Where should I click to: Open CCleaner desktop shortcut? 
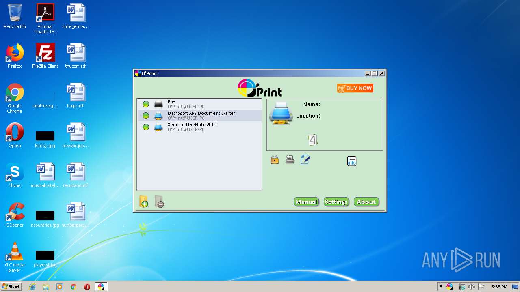[x=15, y=215]
